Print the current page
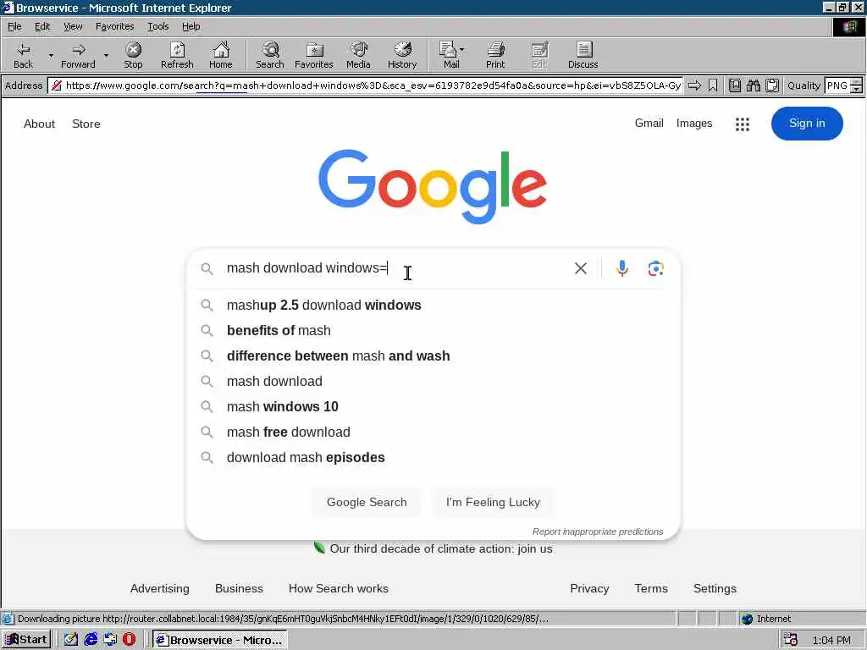This screenshot has height=650, width=867. point(495,55)
